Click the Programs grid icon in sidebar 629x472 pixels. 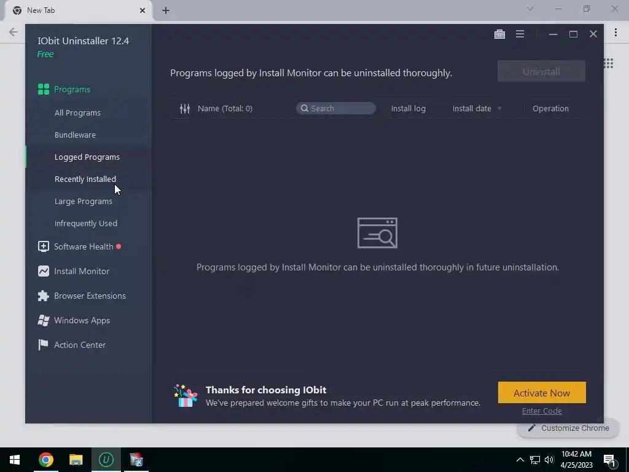coord(44,89)
